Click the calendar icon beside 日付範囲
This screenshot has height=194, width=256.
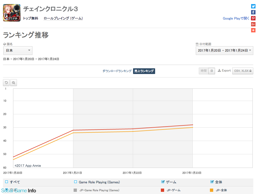(x=197, y=44)
